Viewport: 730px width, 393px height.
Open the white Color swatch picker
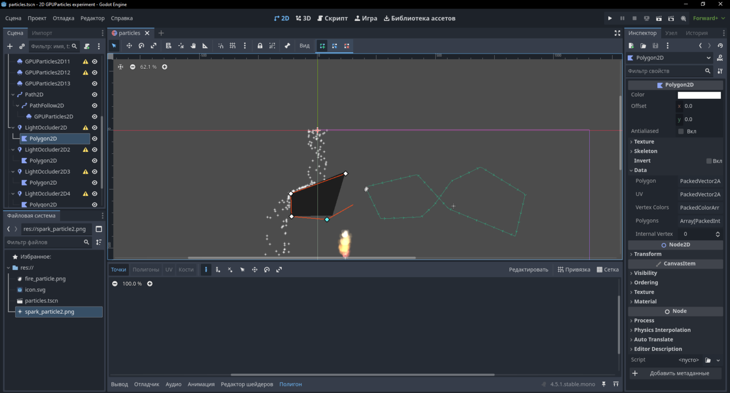click(699, 95)
